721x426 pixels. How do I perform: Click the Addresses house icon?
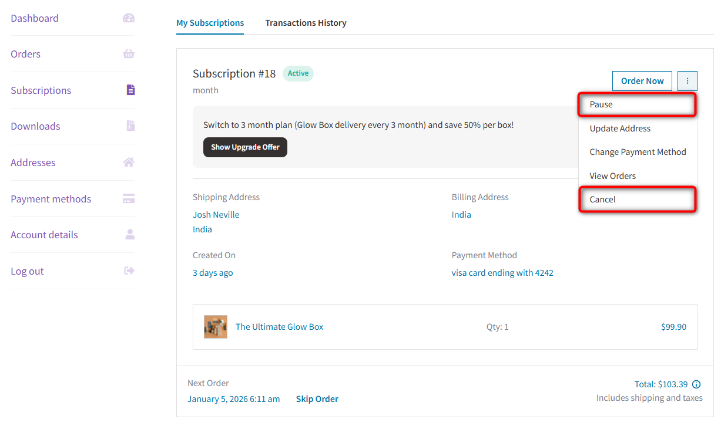click(x=128, y=162)
